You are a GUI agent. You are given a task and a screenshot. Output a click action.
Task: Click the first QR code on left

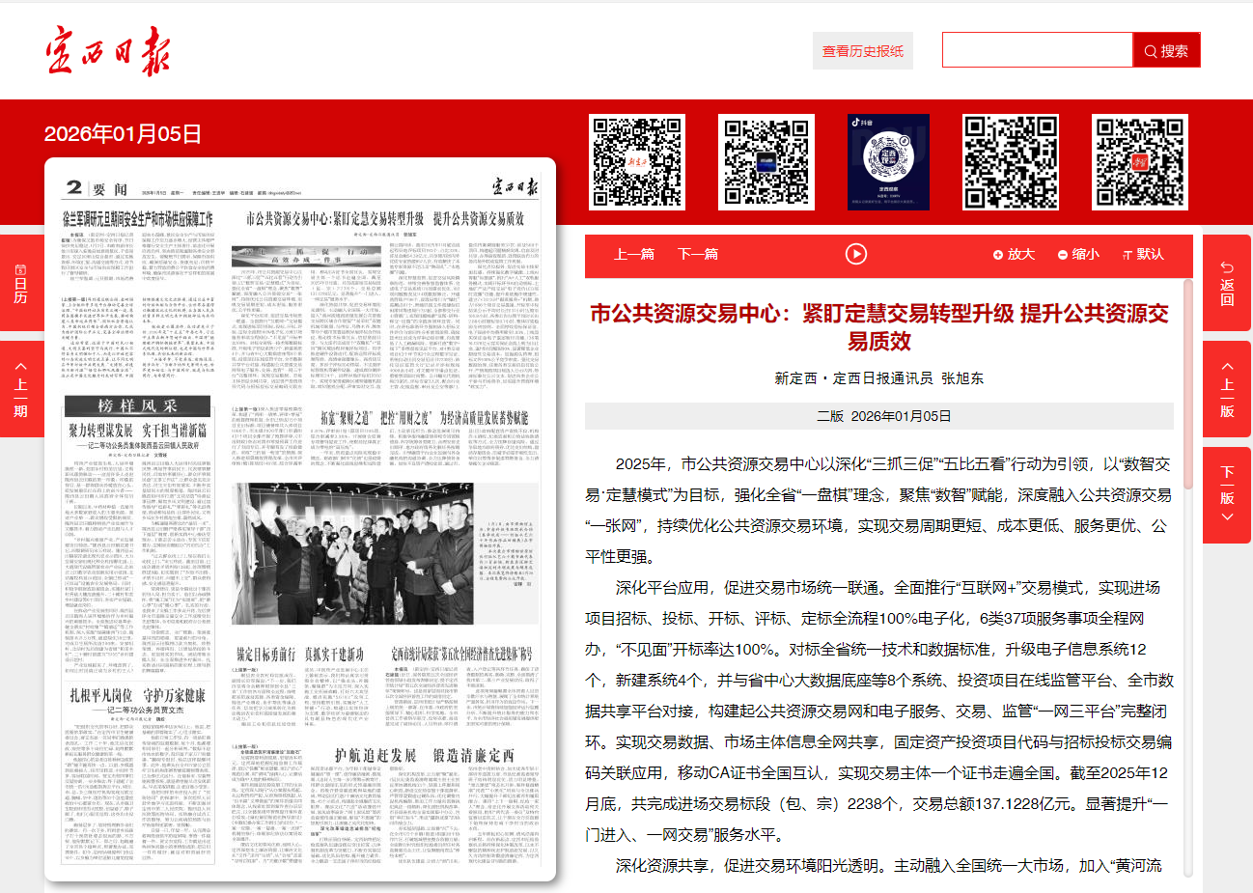pos(637,162)
